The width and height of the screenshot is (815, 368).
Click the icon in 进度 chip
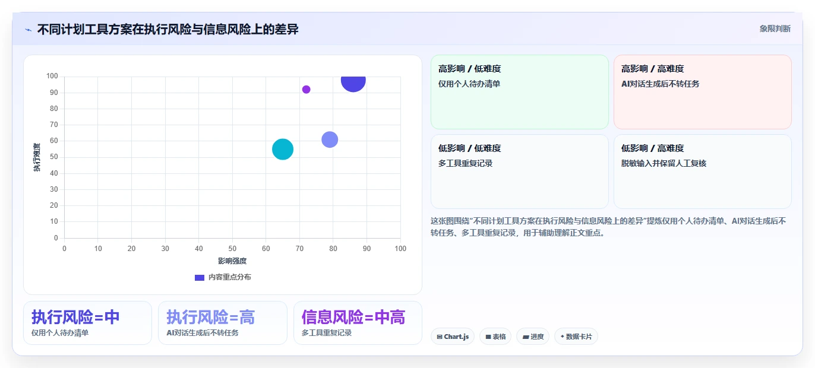click(x=526, y=337)
